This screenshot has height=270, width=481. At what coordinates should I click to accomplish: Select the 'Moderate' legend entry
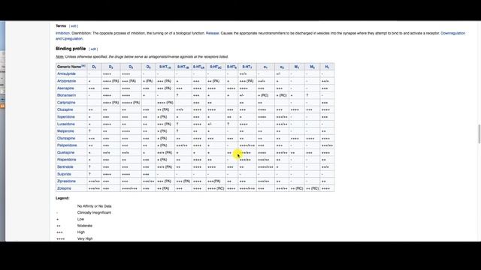pos(85,226)
